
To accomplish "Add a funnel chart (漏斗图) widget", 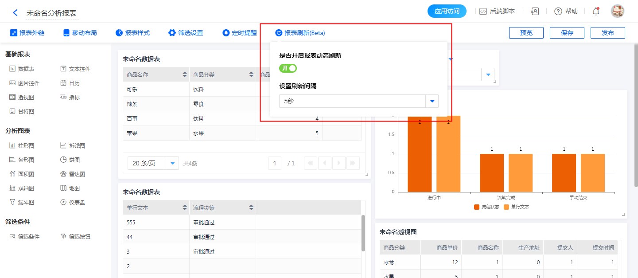I will tap(22, 202).
